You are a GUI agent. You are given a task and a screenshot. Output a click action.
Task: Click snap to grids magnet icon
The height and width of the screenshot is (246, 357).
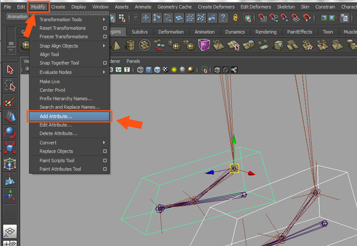tap(262, 18)
